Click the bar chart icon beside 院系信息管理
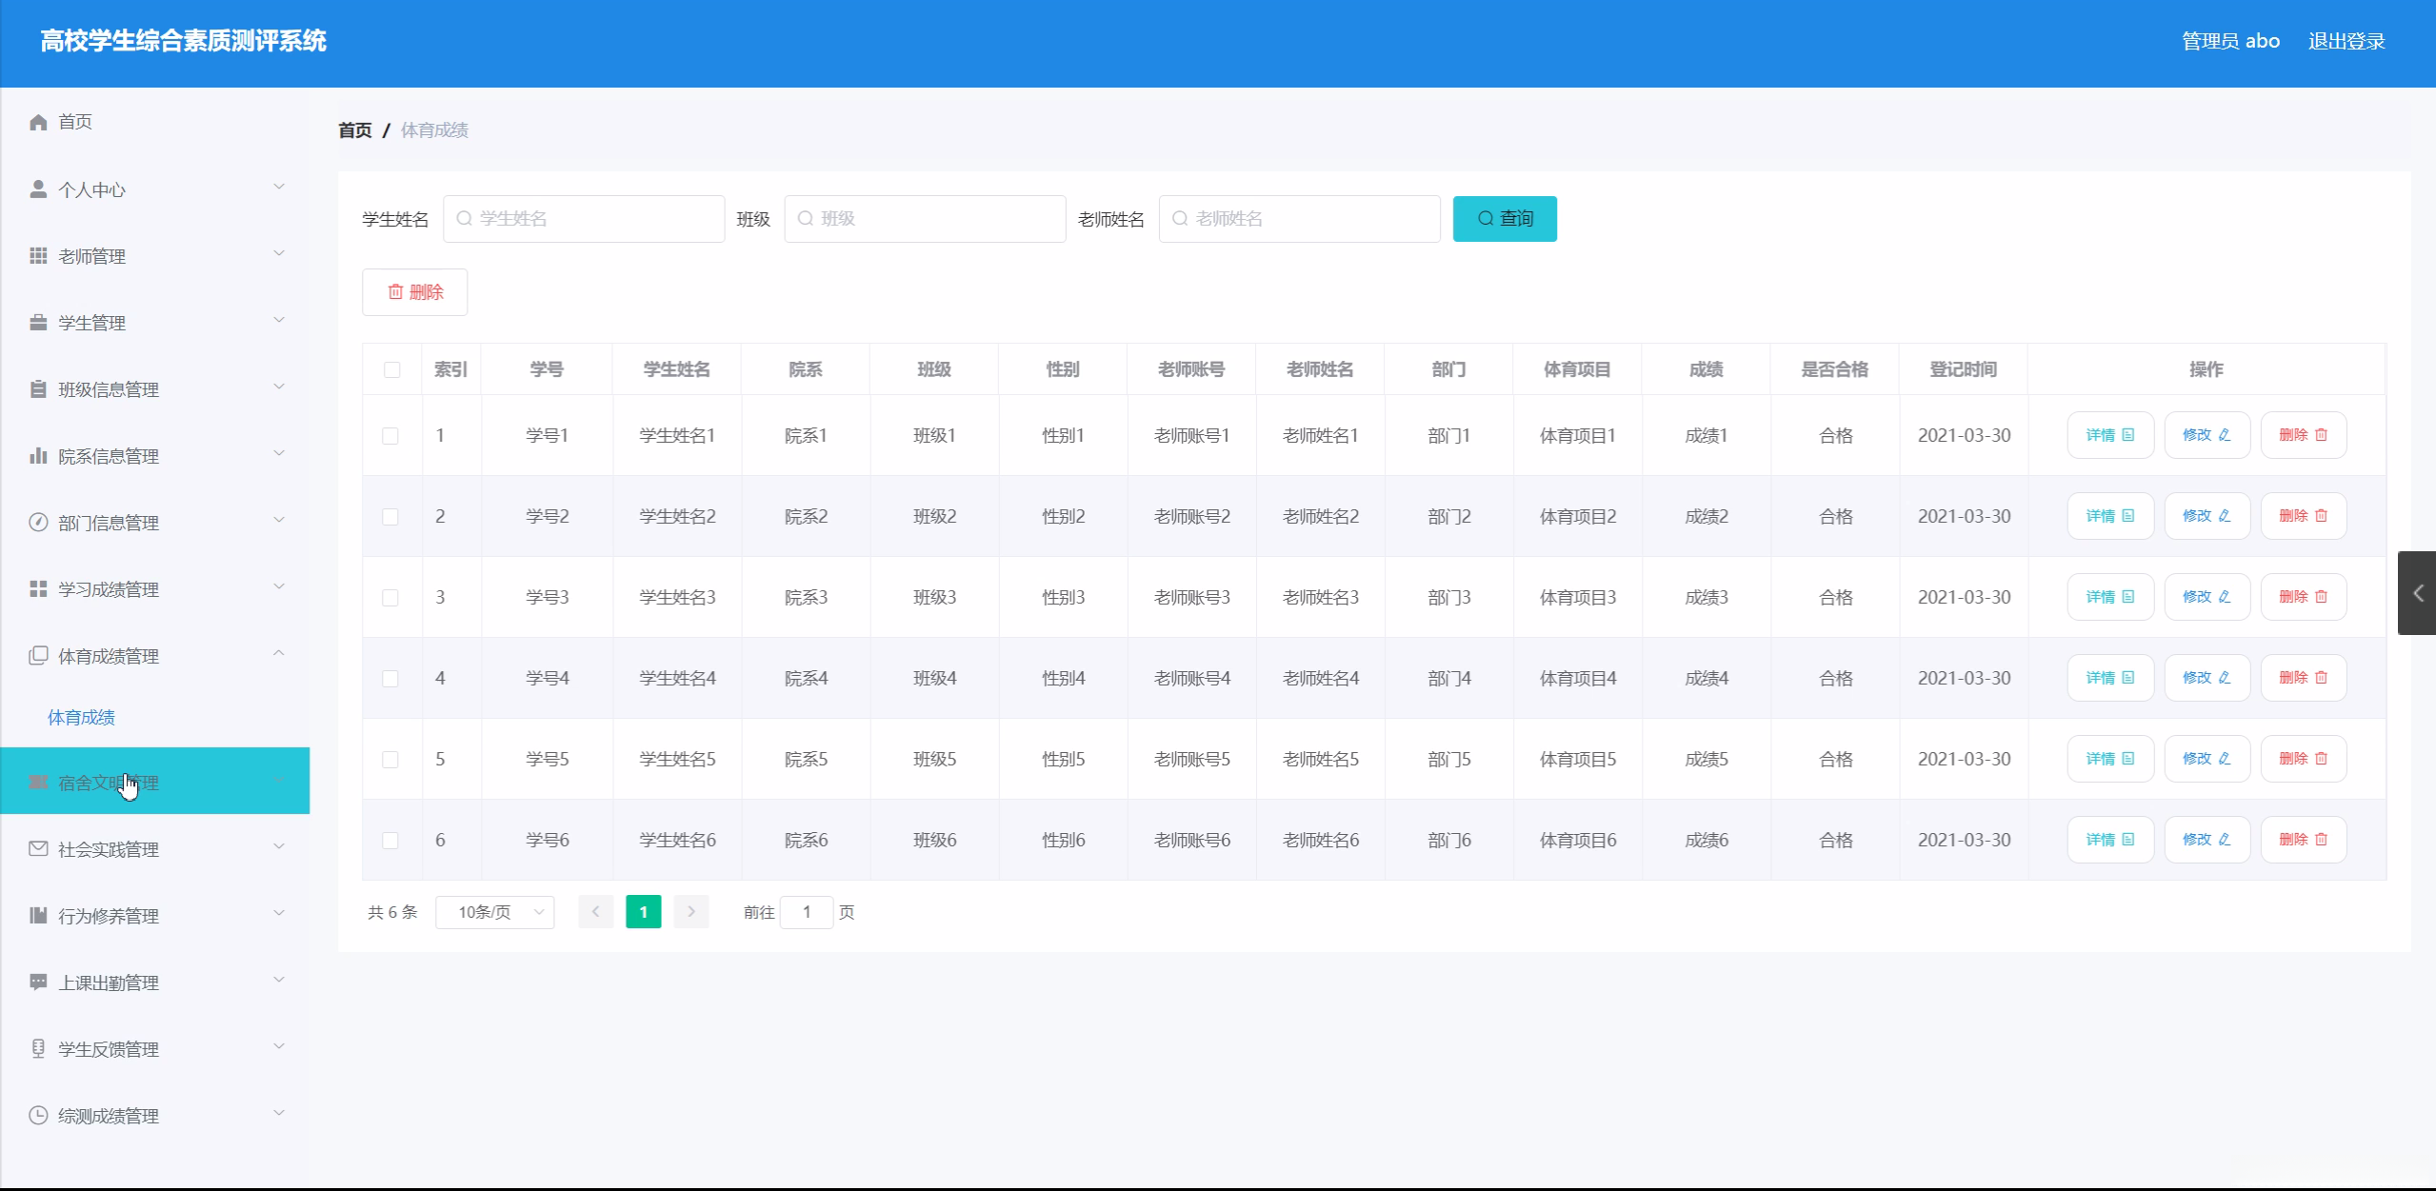 (38, 456)
